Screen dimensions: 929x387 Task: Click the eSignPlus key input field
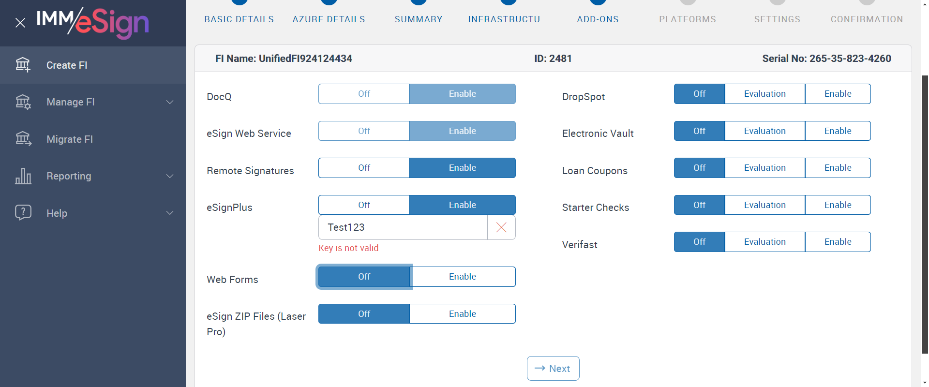(403, 227)
